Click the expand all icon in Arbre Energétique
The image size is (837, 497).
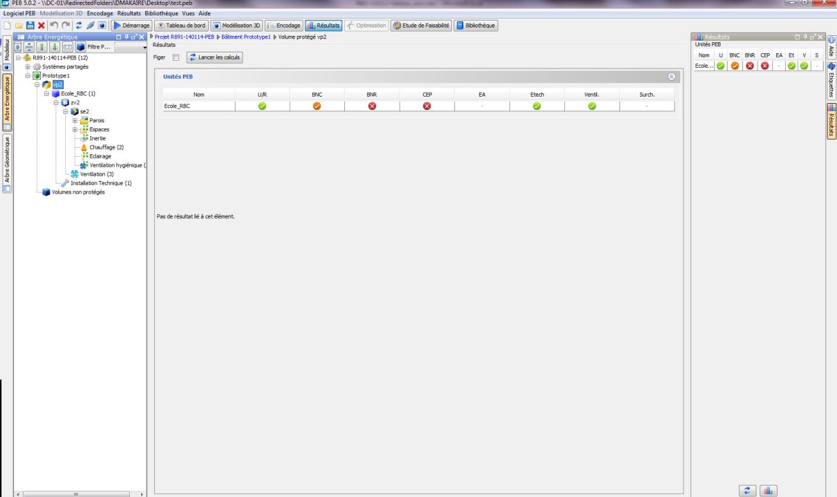(19, 47)
